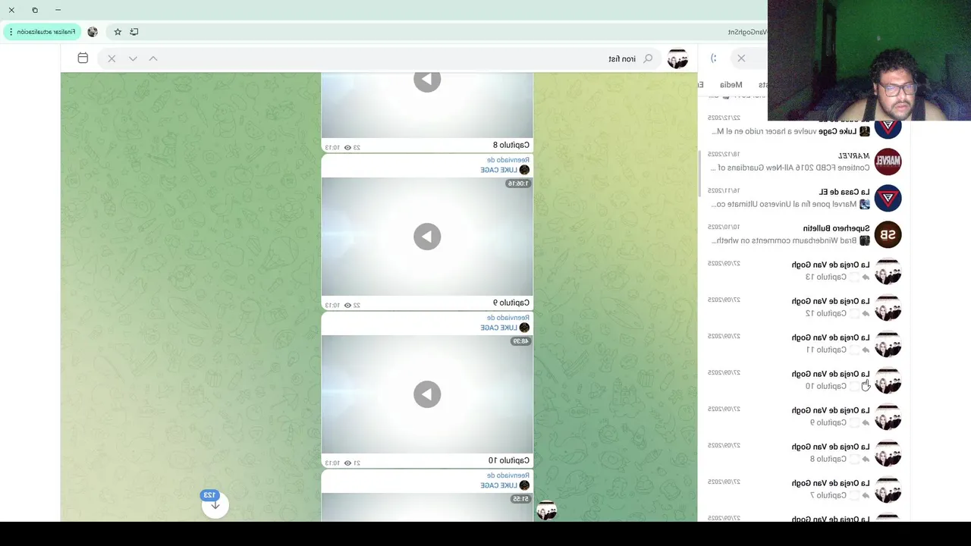Click the 48:39 duration badge

(x=520, y=341)
